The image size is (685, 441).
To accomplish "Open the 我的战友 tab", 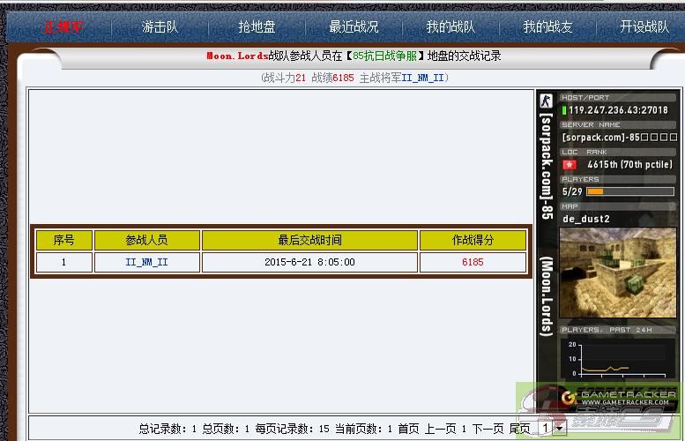I will 547,27.
